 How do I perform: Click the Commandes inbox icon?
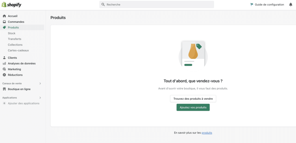point(4,22)
